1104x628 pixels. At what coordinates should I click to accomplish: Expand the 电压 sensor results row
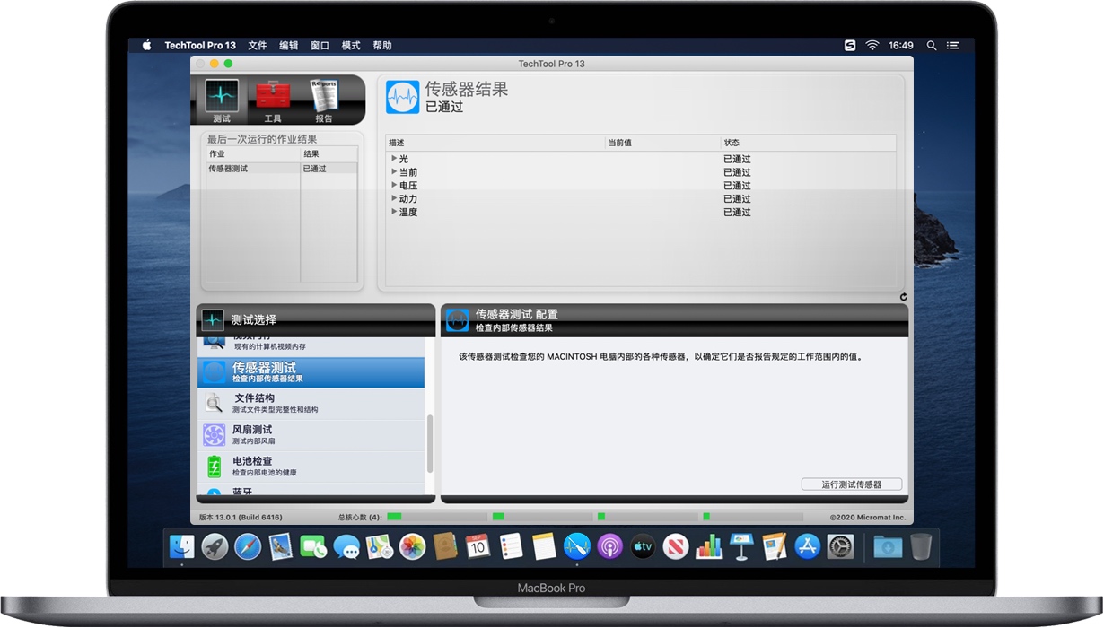point(395,185)
